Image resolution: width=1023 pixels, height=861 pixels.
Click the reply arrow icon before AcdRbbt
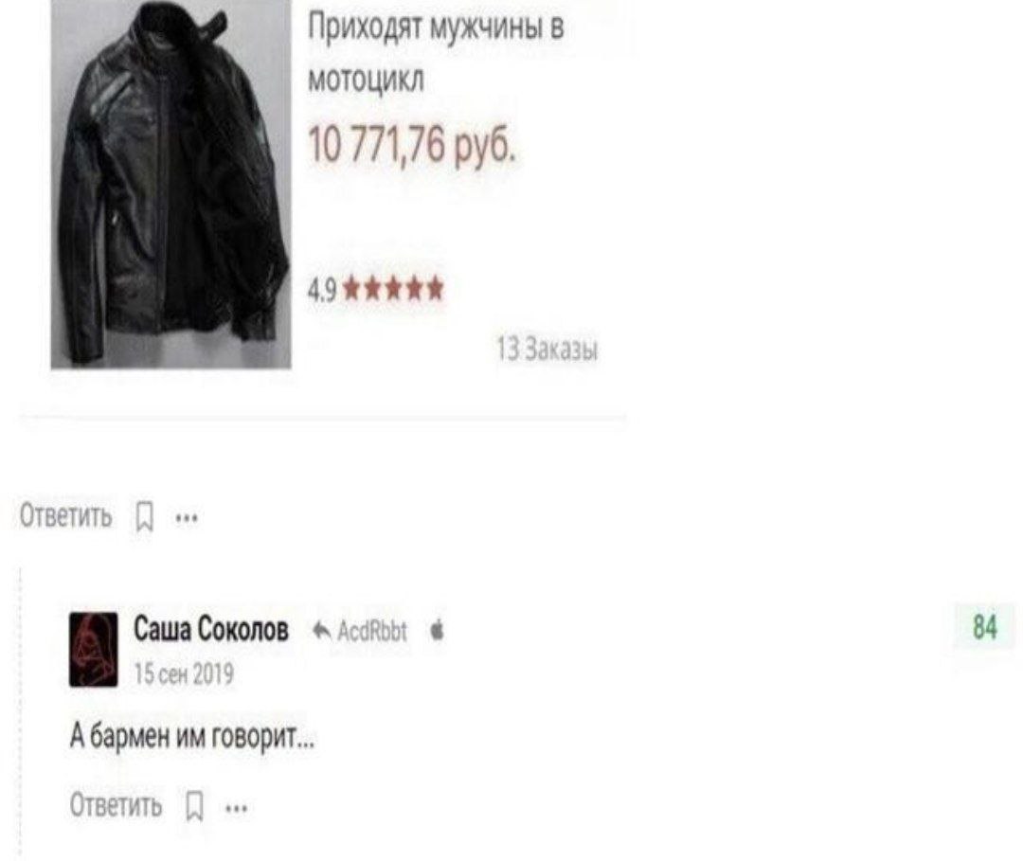click(x=322, y=631)
